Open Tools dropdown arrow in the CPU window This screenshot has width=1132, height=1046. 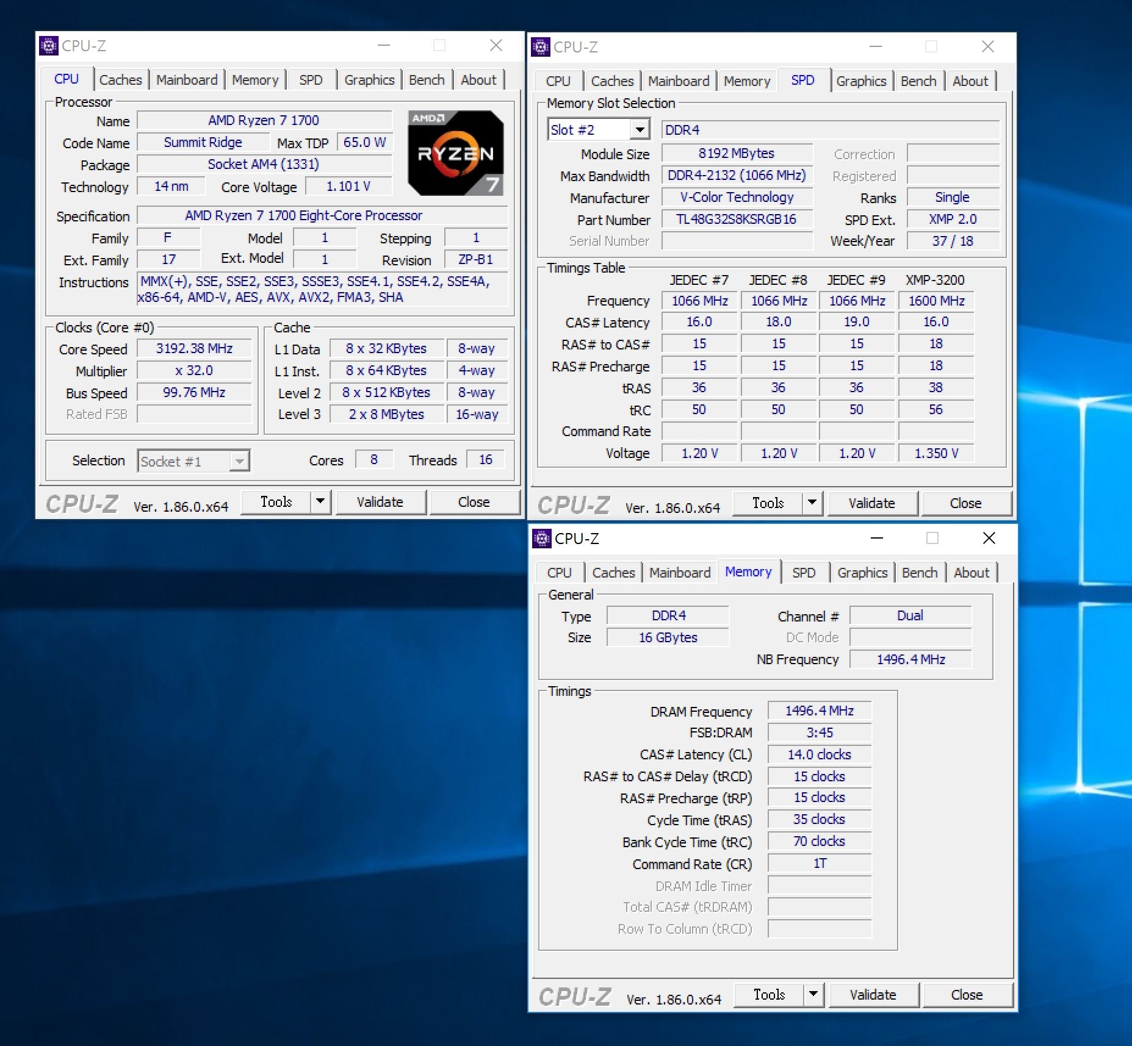coord(320,502)
